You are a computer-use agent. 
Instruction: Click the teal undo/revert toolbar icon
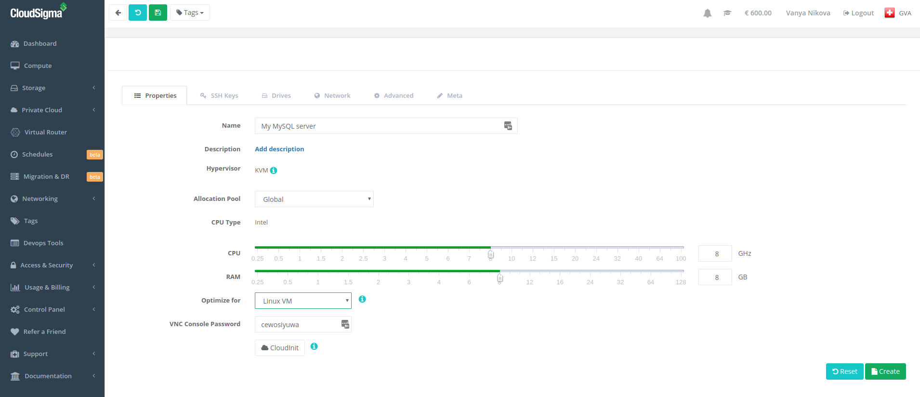138,13
